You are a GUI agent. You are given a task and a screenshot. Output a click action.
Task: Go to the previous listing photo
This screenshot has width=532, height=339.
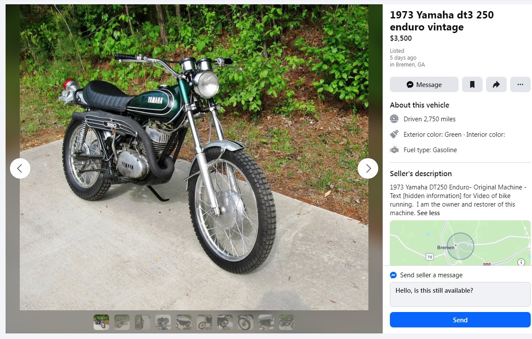pyautogui.click(x=20, y=168)
